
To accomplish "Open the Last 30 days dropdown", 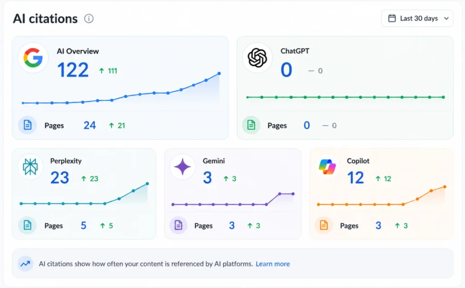I will [417, 19].
